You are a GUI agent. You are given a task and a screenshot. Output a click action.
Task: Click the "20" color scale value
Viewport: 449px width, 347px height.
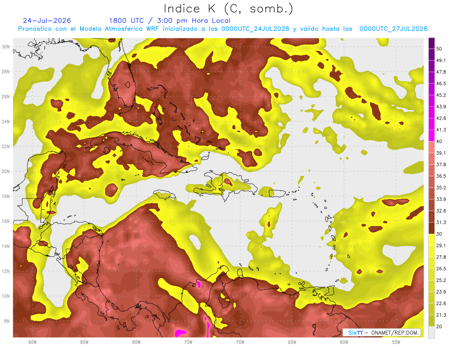[440, 326]
